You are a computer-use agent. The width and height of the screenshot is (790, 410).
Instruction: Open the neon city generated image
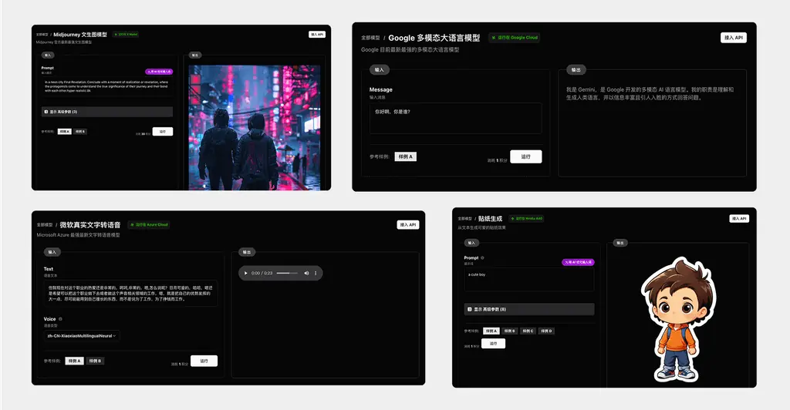(255, 127)
